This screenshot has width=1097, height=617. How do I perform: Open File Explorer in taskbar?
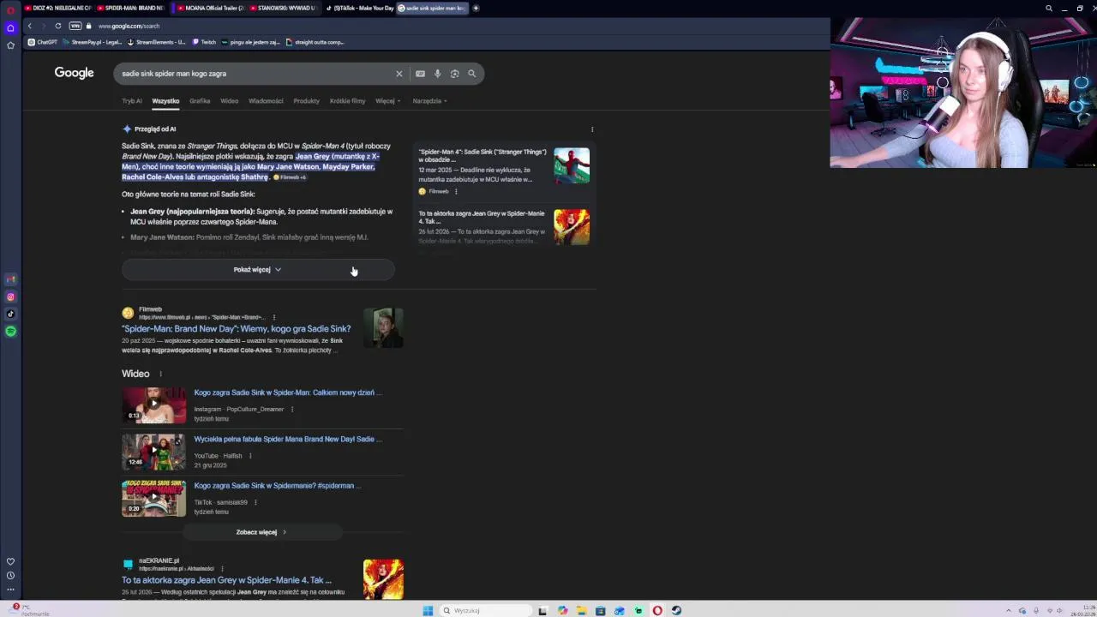581,610
